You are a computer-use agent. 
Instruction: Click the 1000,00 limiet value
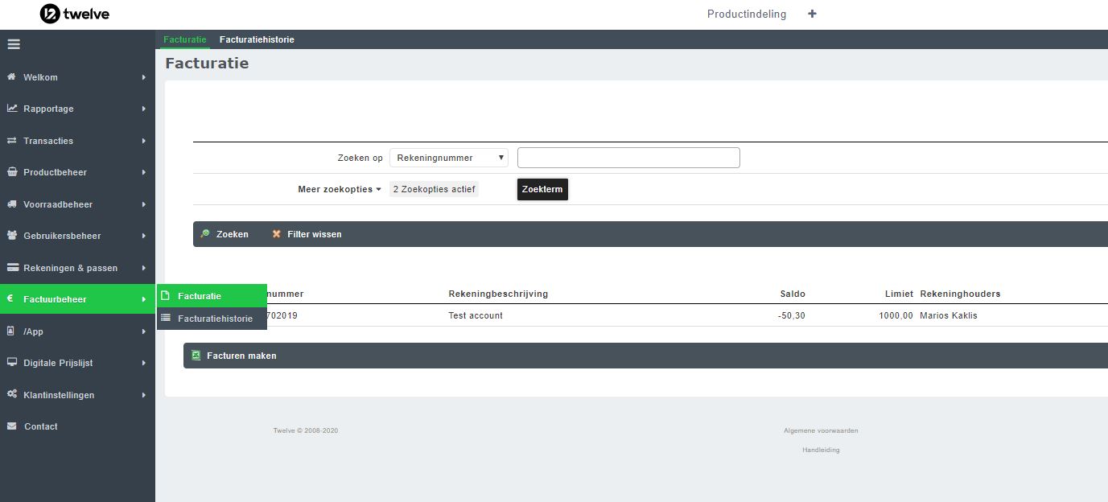coord(896,315)
